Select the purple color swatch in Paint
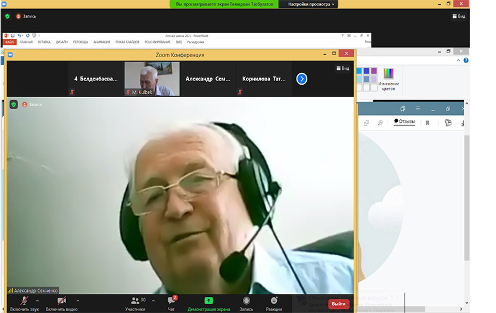Screen dimensions: 496x313 point(374,71)
